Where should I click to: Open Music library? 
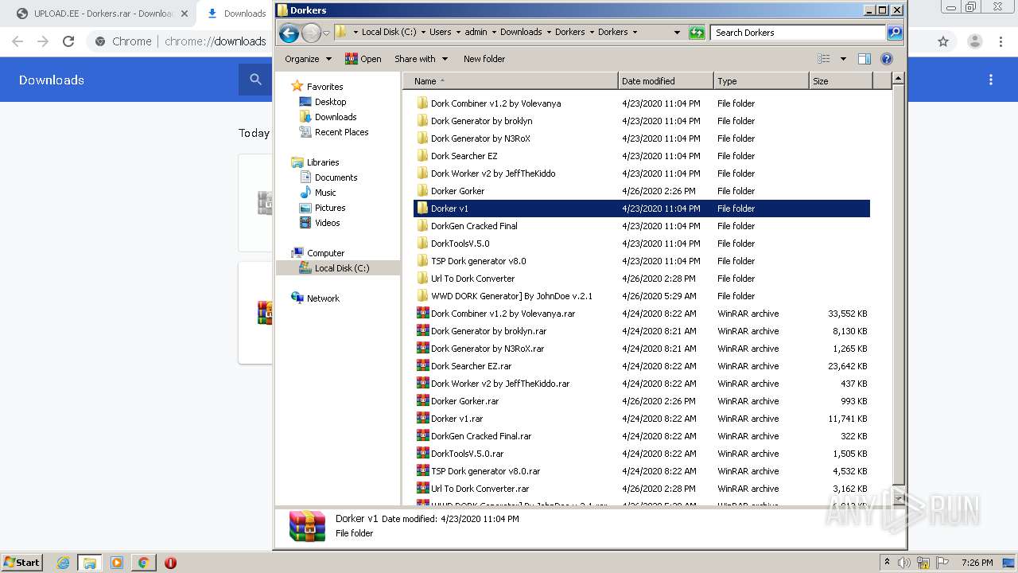[325, 193]
